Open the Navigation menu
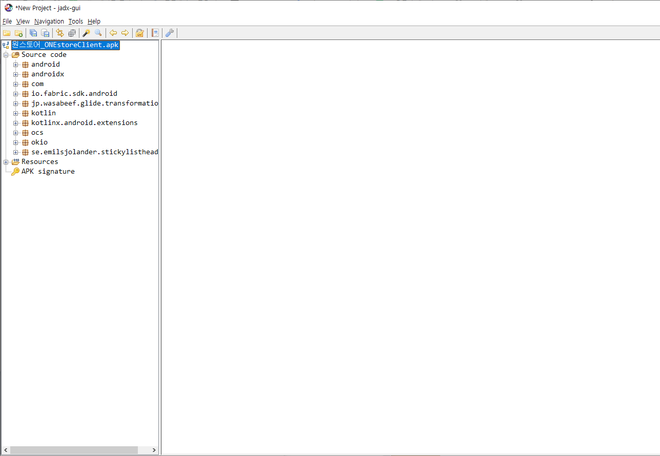Viewport: 660px width, 456px height. click(49, 22)
